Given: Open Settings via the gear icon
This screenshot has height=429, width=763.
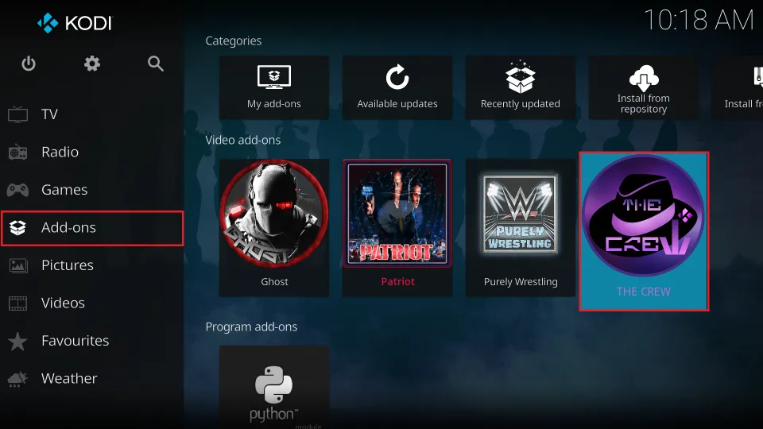Looking at the screenshot, I should (92, 64).
